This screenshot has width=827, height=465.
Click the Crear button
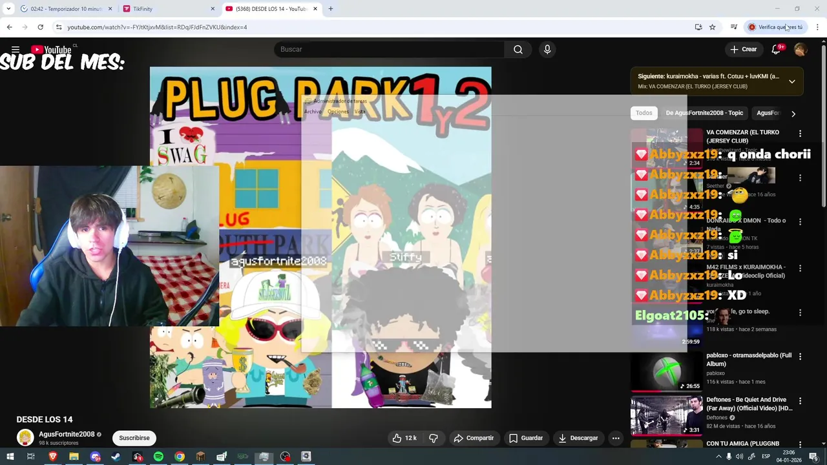pos(744,49)
